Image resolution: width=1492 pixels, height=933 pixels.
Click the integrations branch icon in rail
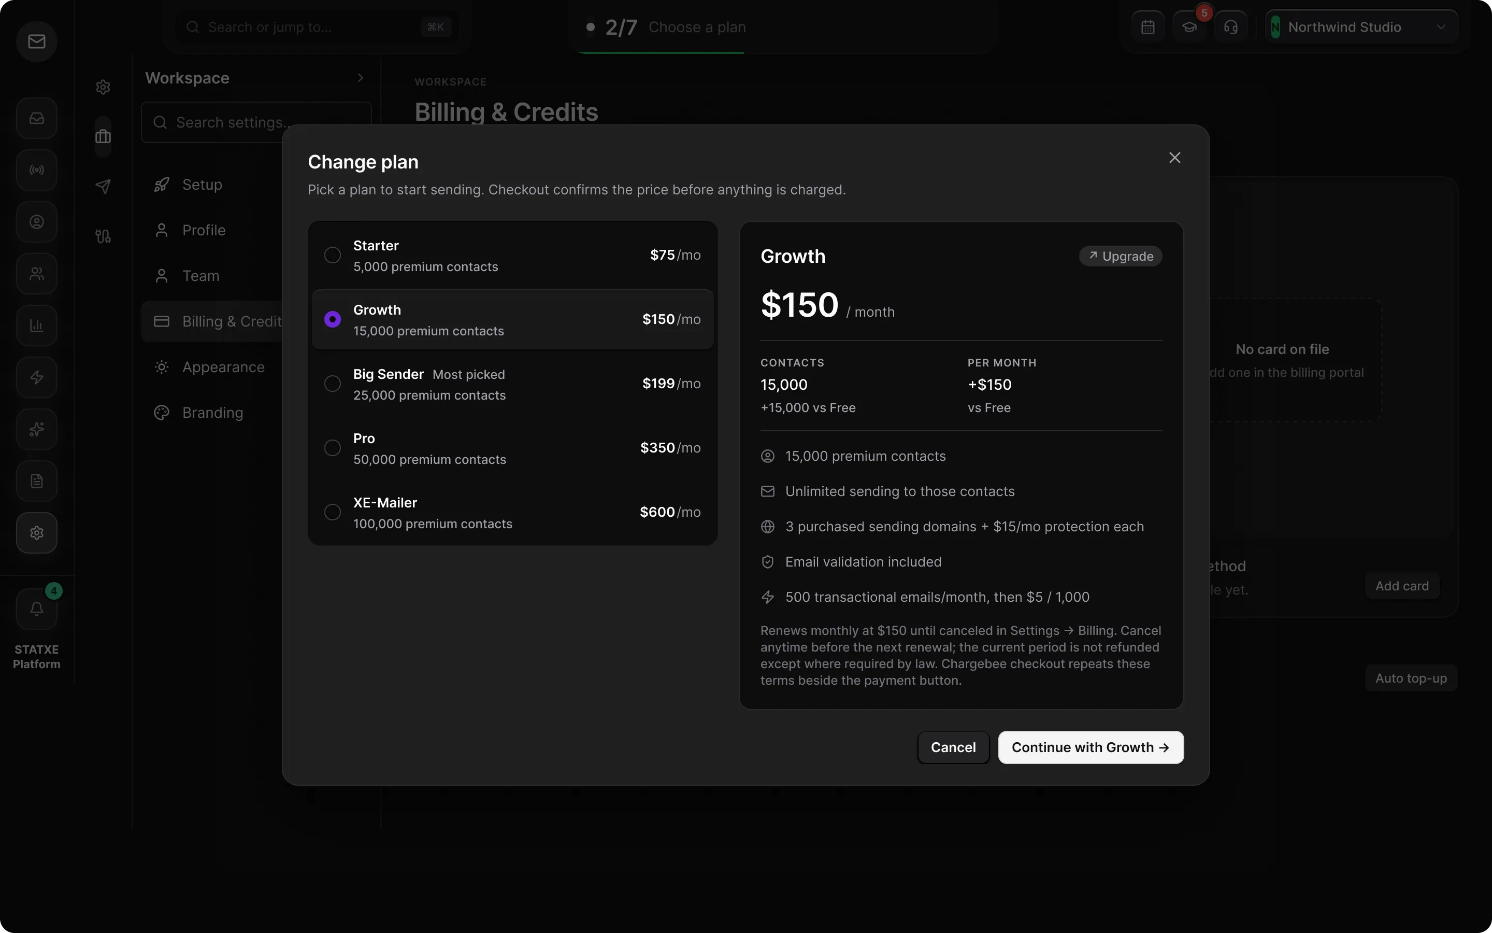tap(103, 236)
